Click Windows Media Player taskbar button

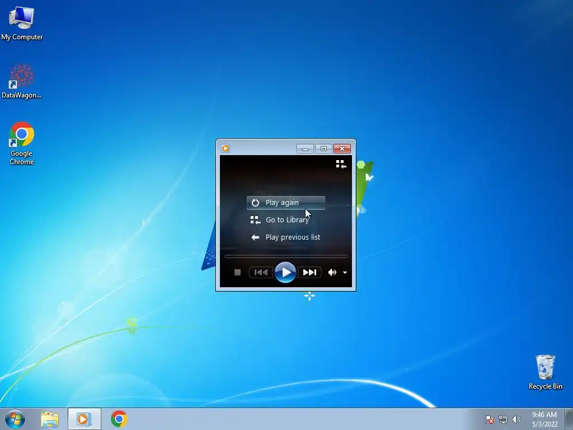point(84,419)
